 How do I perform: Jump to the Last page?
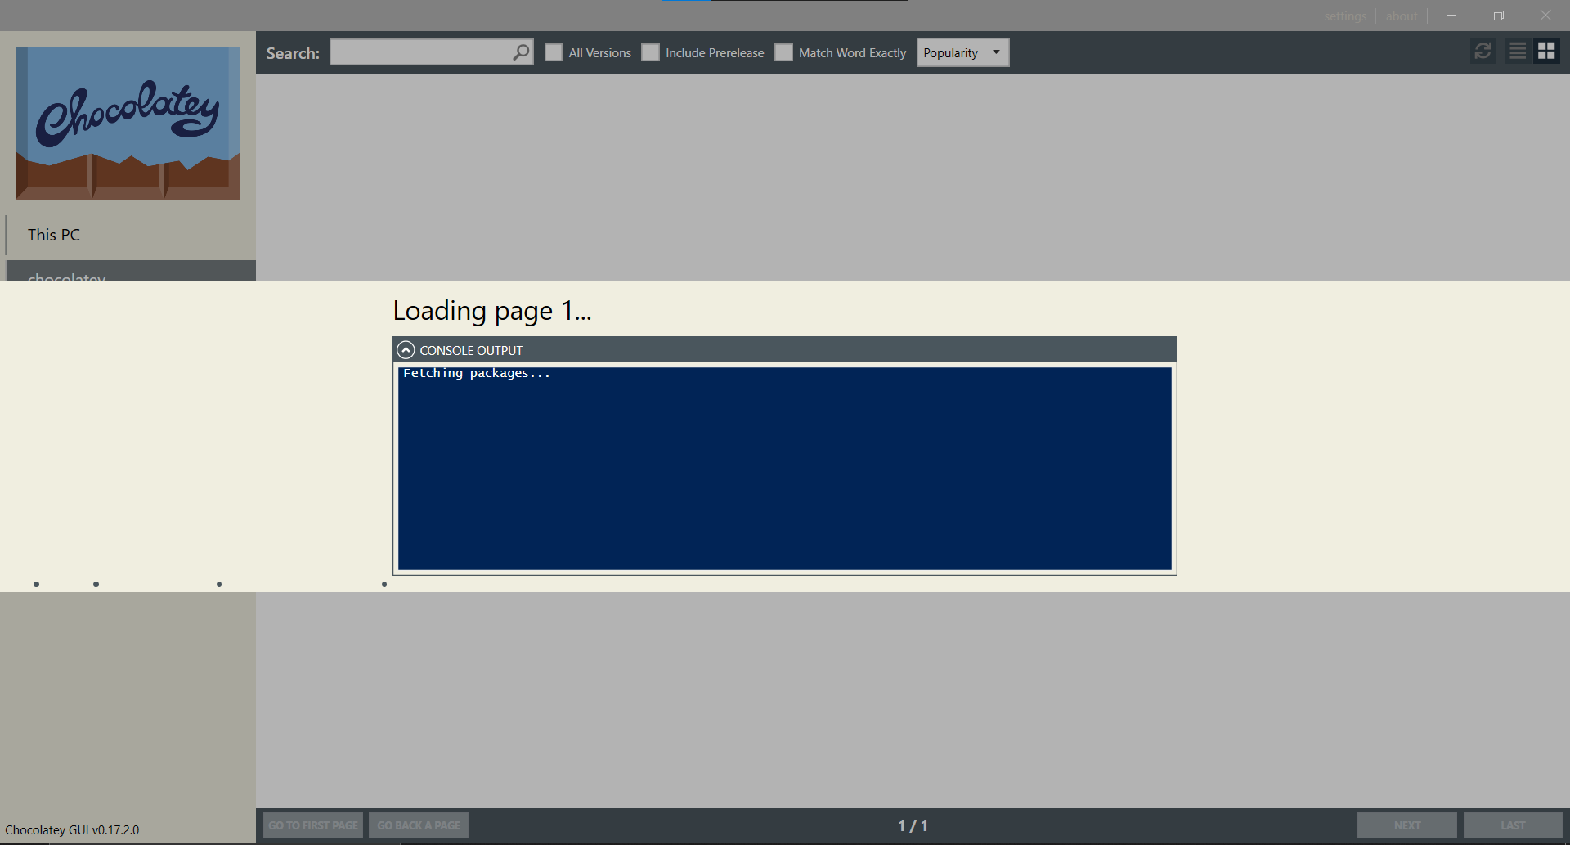tap(1513, 825)
